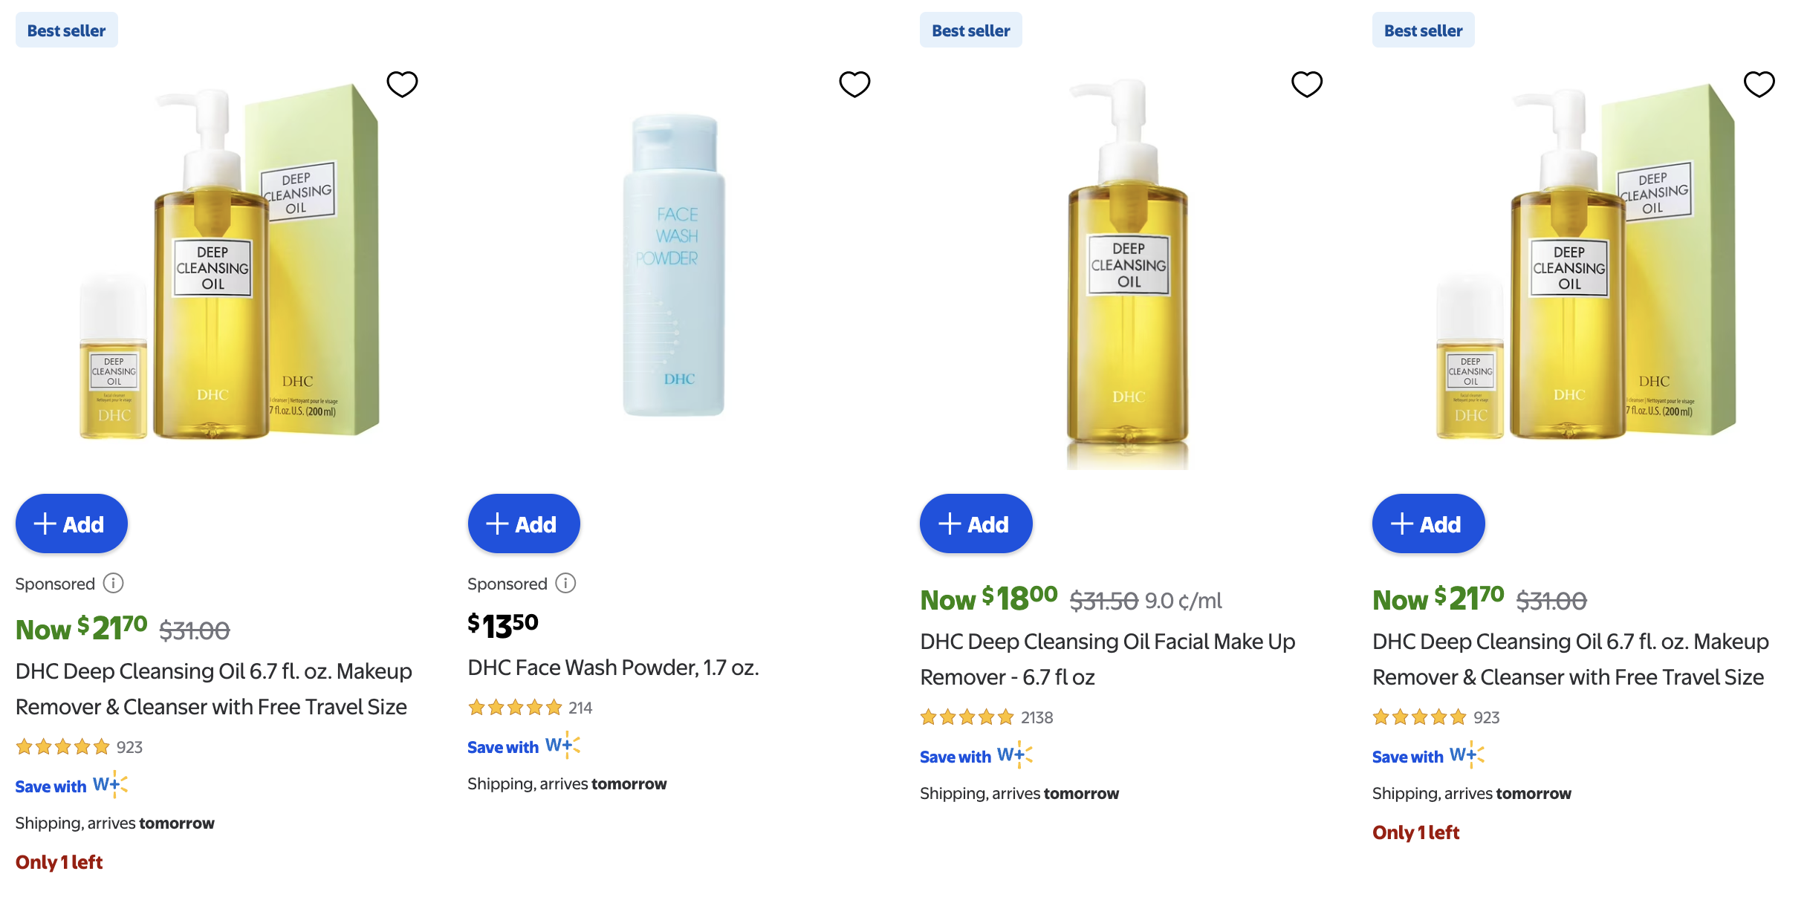Click the info icon beside first Sponsored label
The height and width of the screenshot is (900, 1807).
113,584
